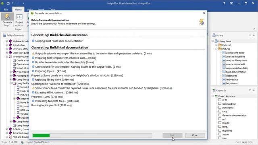Check the Dictionaries keyword checkbox
The width and height of the screenshot is (258, 145).
point(220,108)
